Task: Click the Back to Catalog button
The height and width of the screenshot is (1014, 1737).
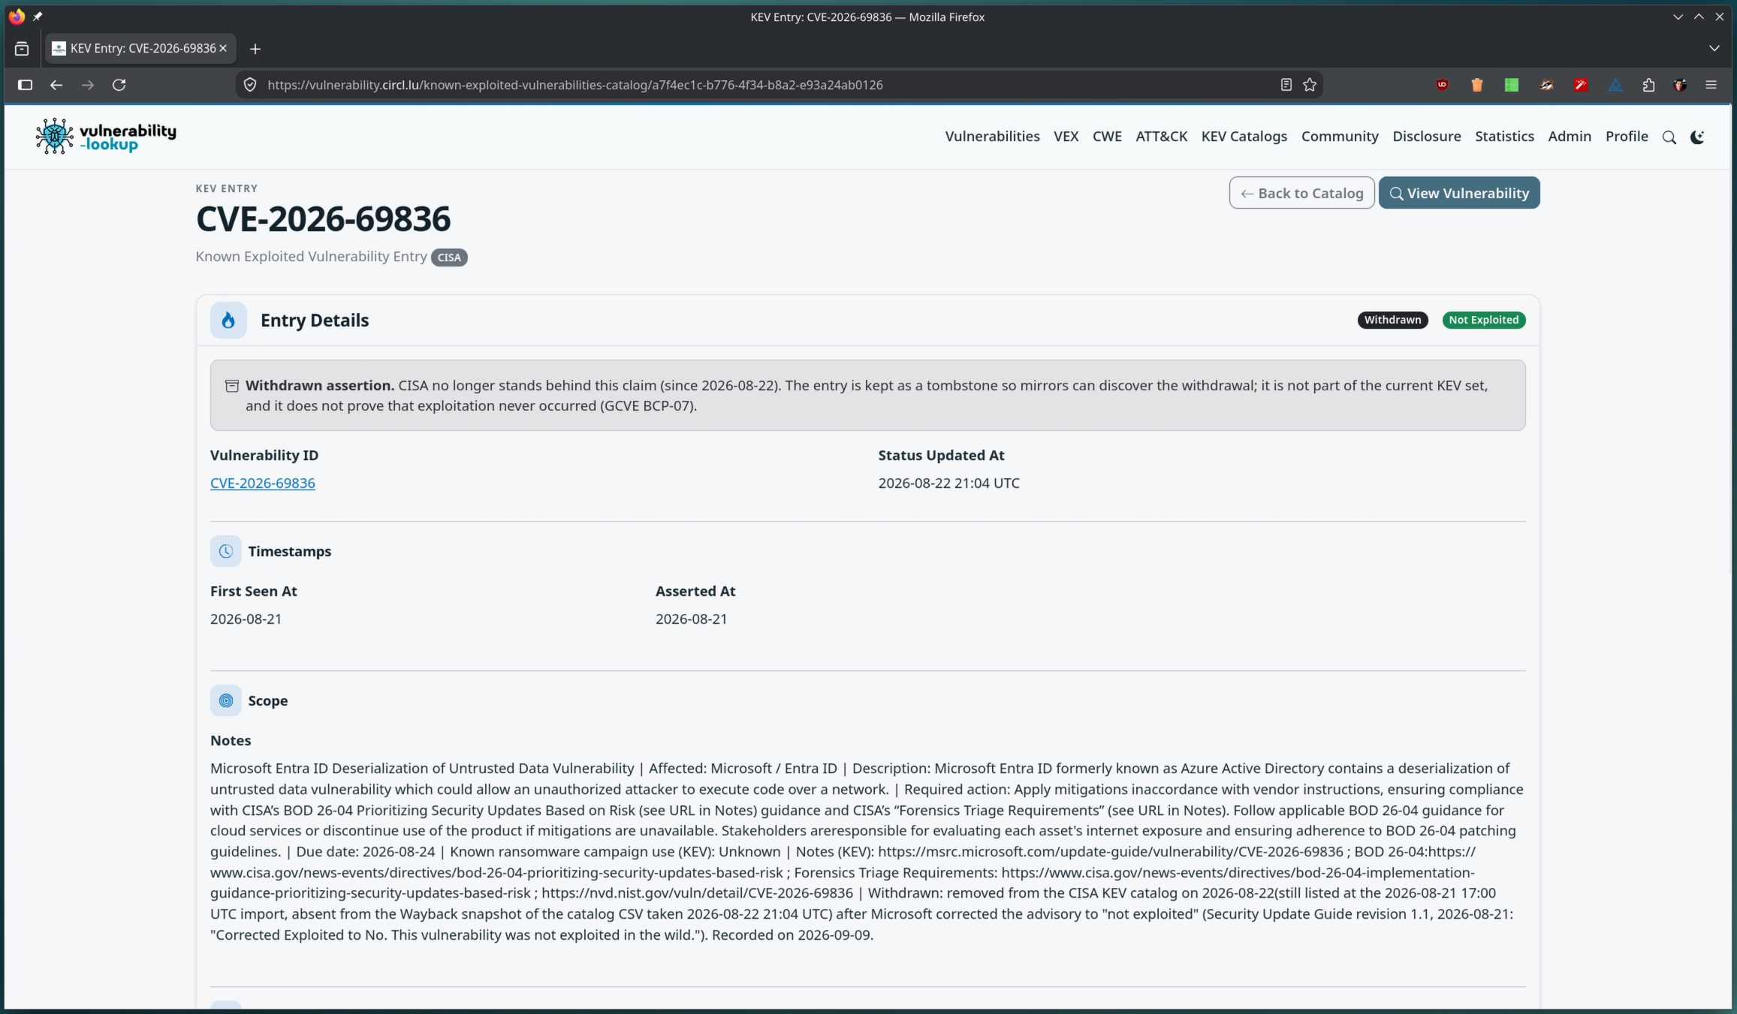Action: [x=1301, y=193]
